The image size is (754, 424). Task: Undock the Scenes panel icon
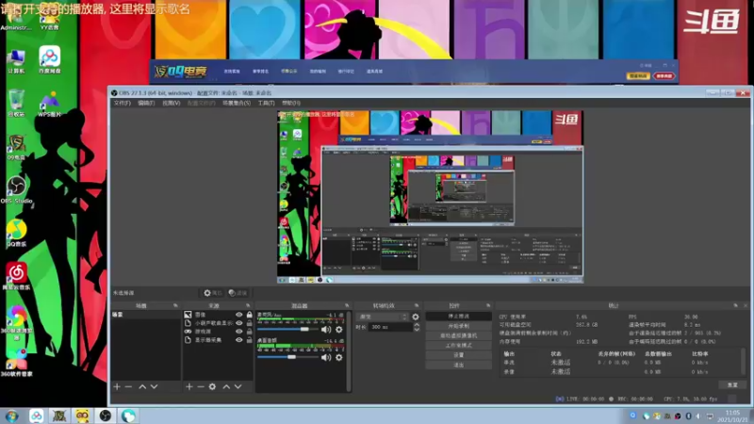pos(175,305)
